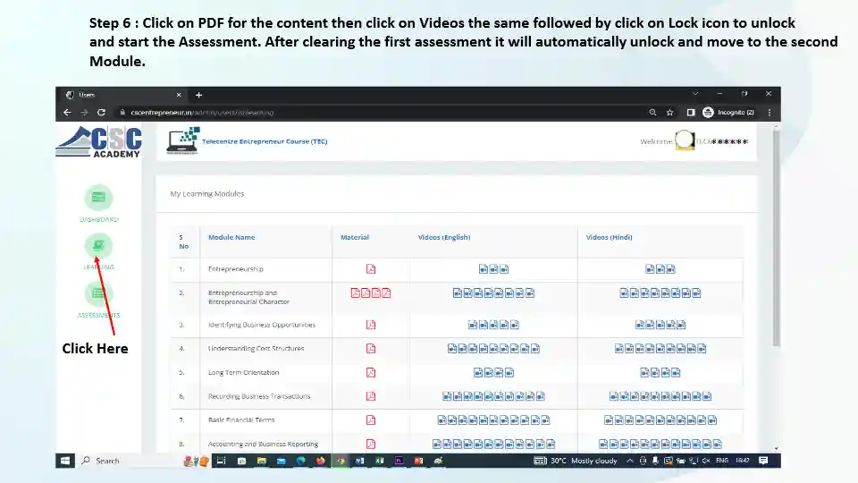Image resolution: width=858 pixels, height=483 pixels.
Task: Bookmark the page using the star icon
Action: point(669,113)
